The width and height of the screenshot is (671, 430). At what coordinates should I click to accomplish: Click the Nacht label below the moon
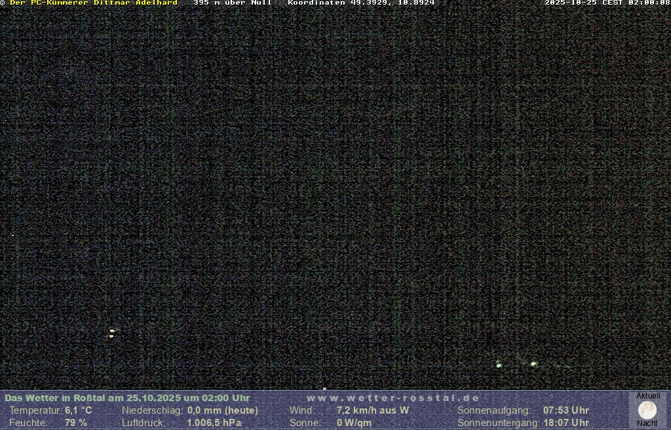(647, 423)
